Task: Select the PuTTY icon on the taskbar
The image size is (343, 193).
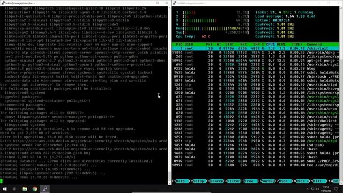Action: (x=45, y=189)
